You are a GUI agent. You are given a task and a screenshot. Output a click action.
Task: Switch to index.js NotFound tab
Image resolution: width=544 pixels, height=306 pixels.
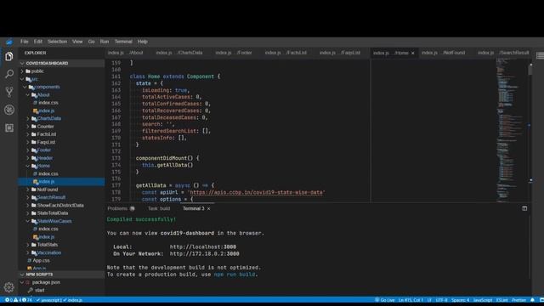(x=443, y=53)
